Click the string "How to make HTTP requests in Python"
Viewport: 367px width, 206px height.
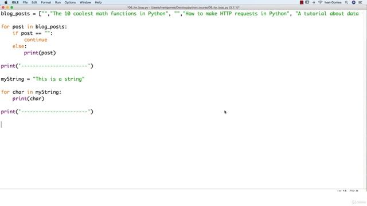point(236,14)
